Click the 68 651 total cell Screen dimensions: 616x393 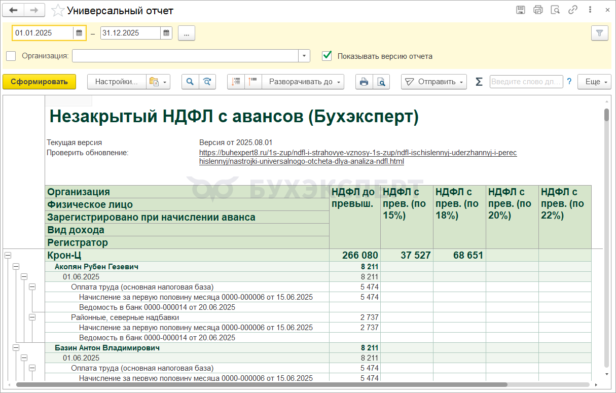460,255
